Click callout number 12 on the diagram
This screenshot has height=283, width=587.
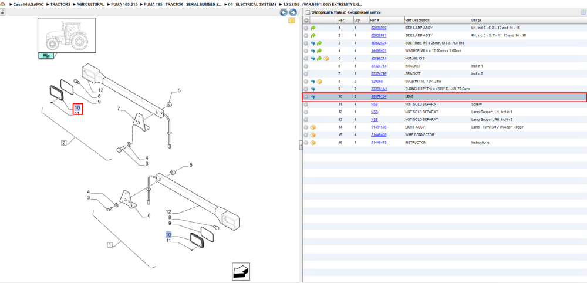click(168, 212)
